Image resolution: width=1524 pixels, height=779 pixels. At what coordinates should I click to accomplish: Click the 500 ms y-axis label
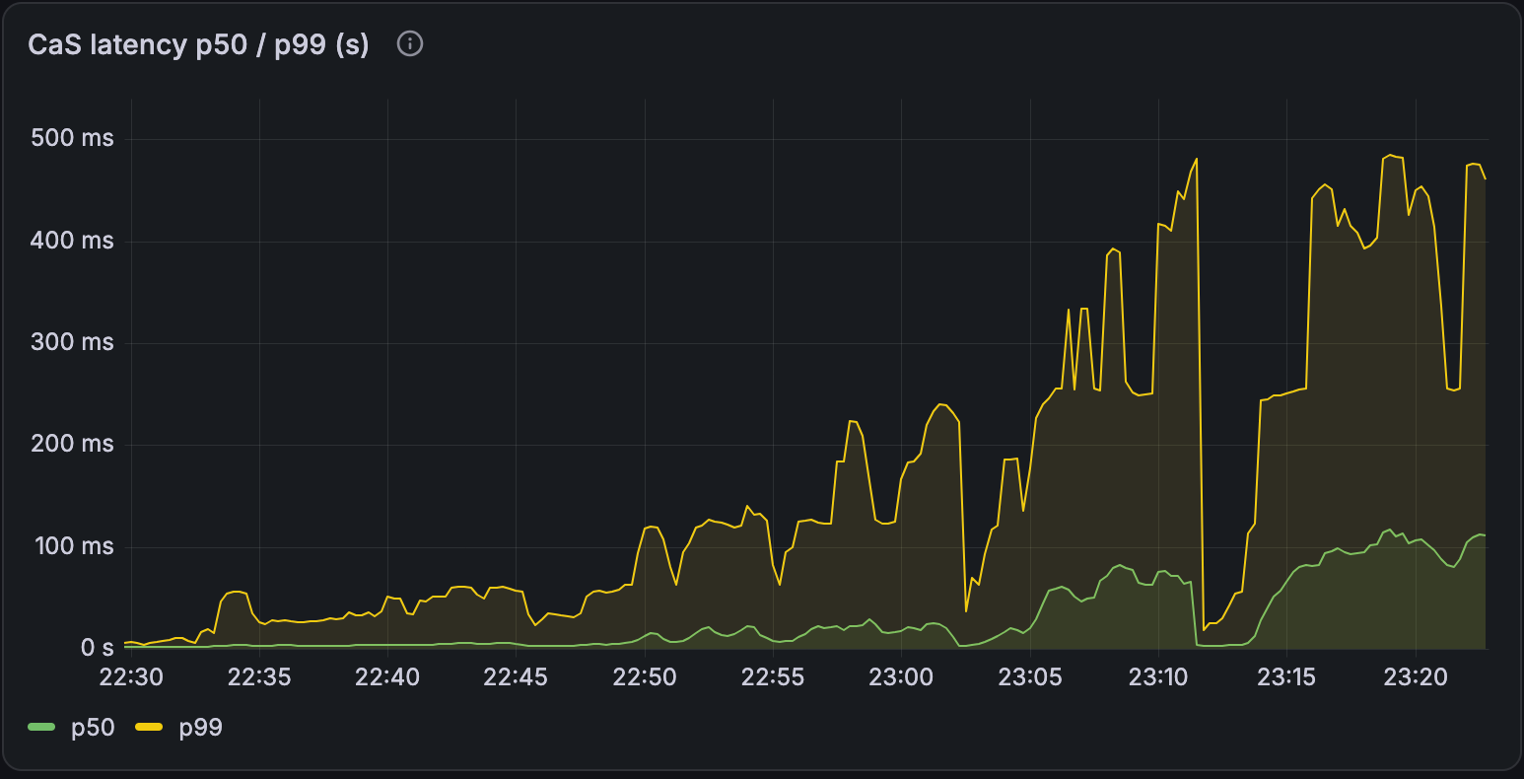click(x=73, y=139)
